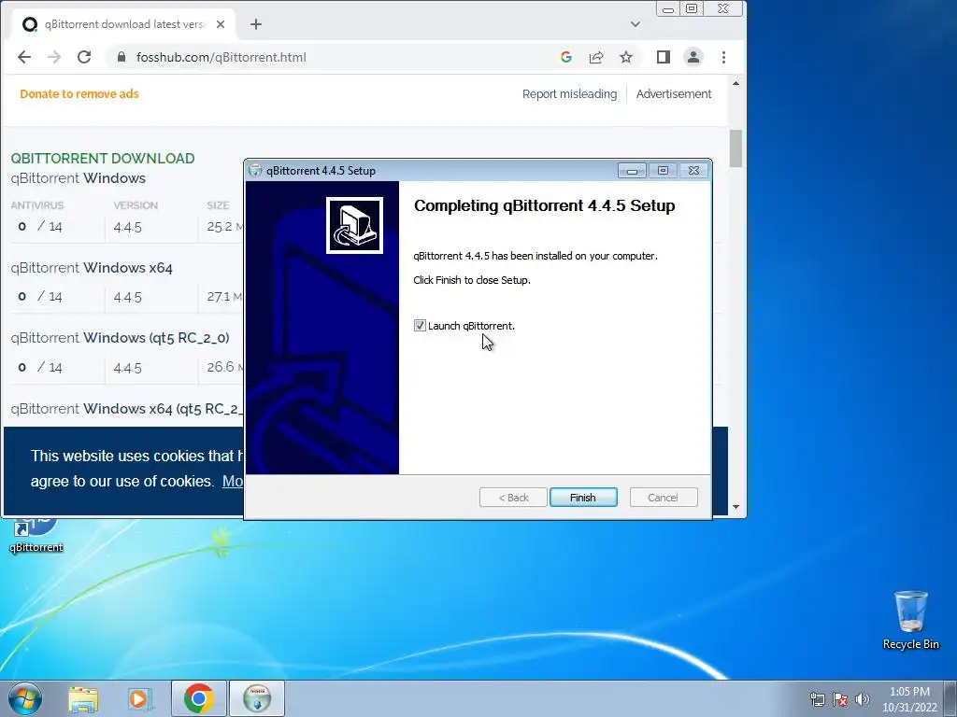Select the qBittorrent download latest version tab
The image size is (957, 717).
(x=124, y=24)
